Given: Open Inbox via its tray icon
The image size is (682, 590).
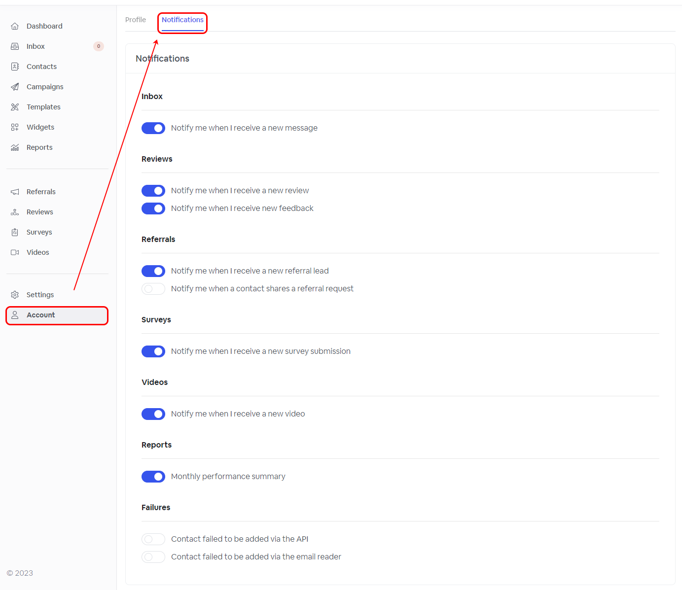Looking at the screenshot, I should click(15, 46).
